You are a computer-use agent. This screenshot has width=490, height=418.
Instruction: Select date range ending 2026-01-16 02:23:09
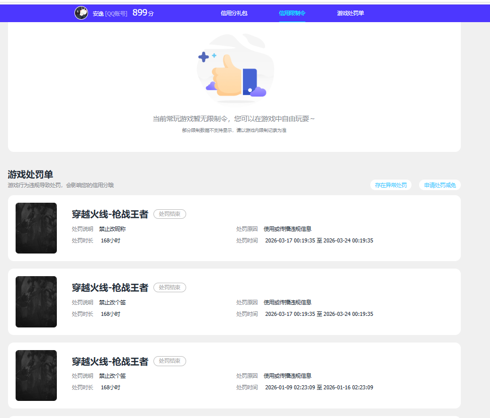pos(319,387)
